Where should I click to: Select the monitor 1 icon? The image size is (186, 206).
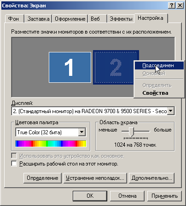[70, 68]
